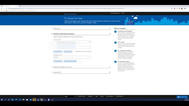Click the taskbar clock and date
This screenshot has width=189, height=106.
point(186,100)
